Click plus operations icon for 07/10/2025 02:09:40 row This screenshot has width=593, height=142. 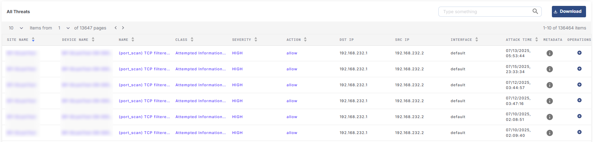point(579,132)
